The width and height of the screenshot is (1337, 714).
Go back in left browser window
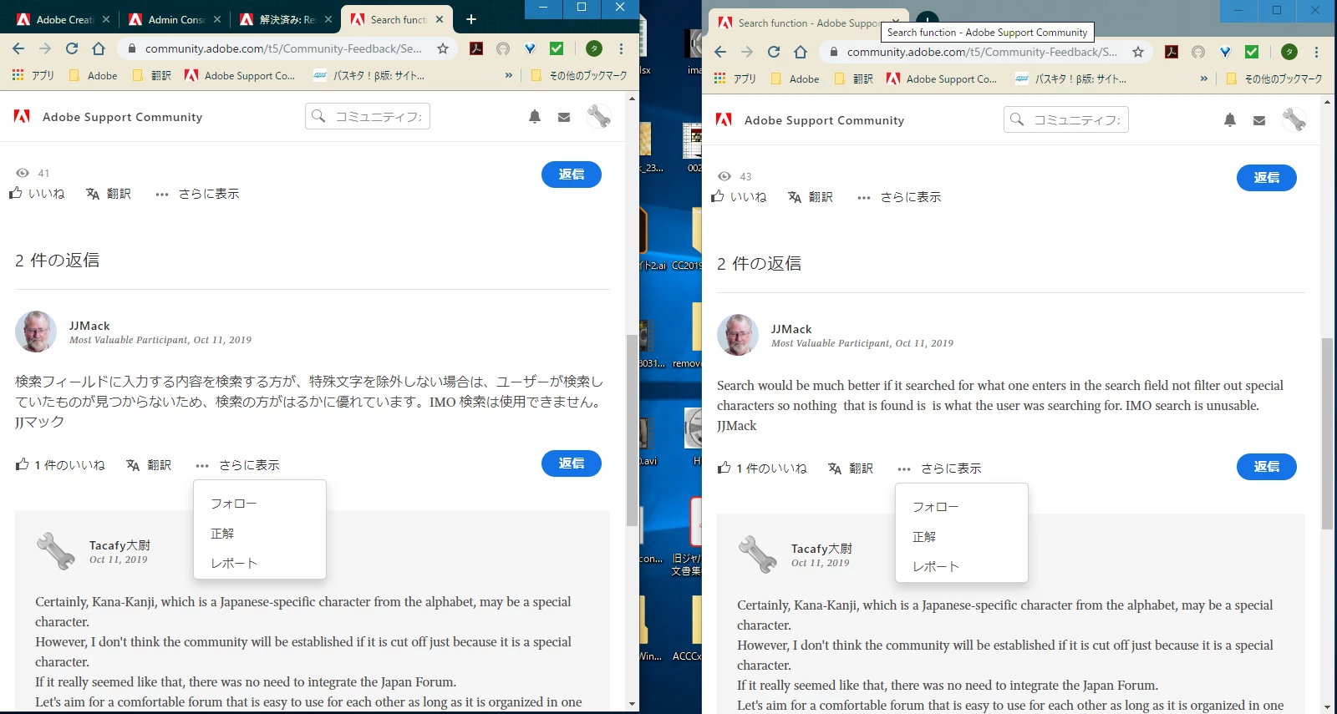tap(18, 48)
